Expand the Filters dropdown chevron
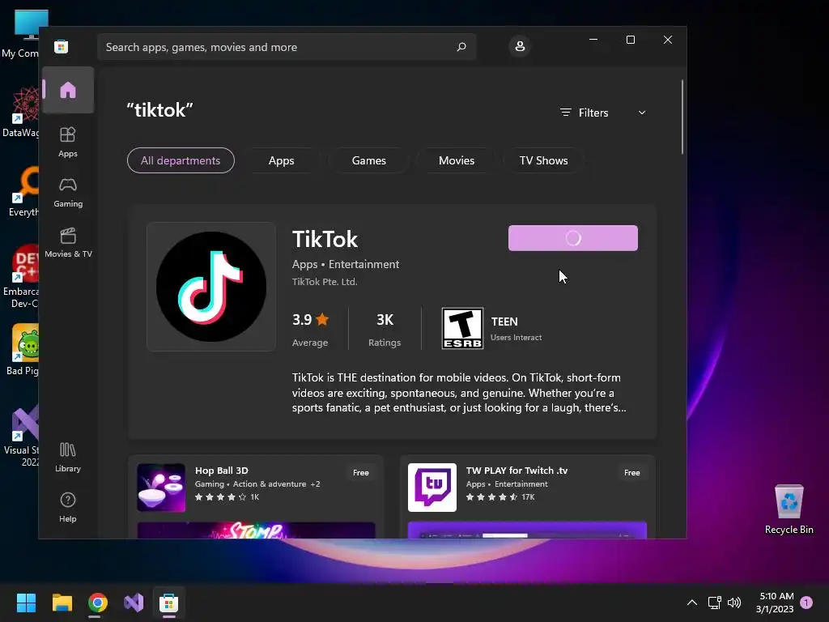829x622 pixels. click(x=642, y=113)
